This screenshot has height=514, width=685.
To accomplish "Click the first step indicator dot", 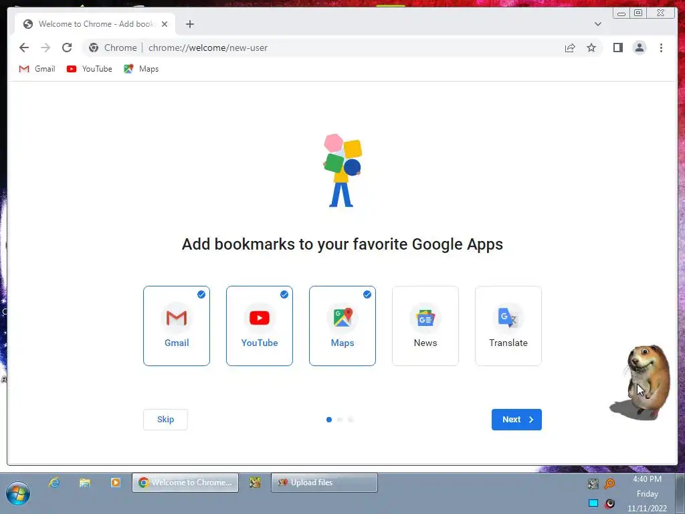I will tap(329, 420).
